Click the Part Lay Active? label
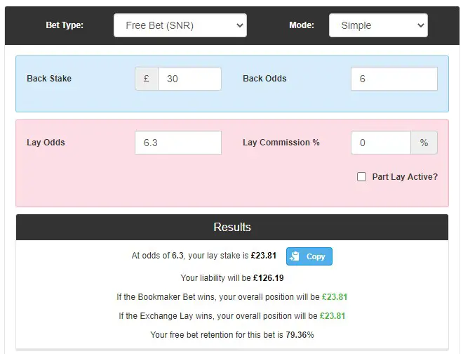This screenshot has width=463, height=354. click(x=405, y=177)
